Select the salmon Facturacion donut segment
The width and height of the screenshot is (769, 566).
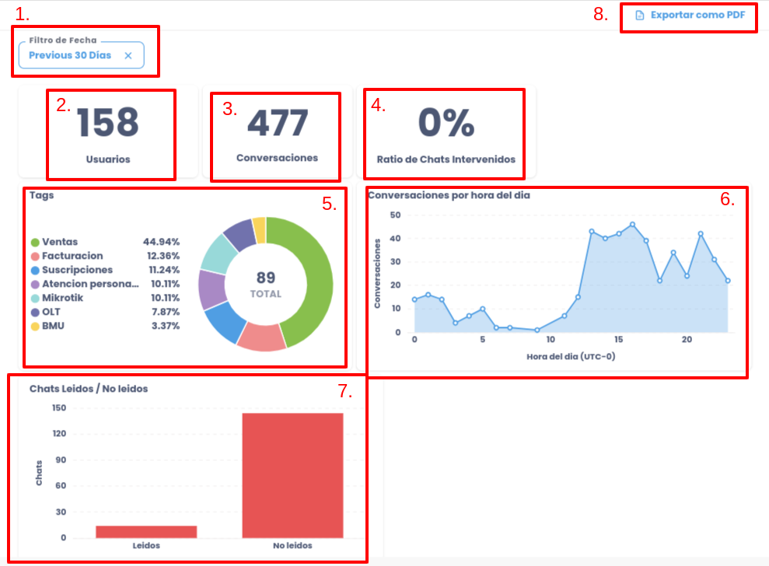click(x=260, y=336)
